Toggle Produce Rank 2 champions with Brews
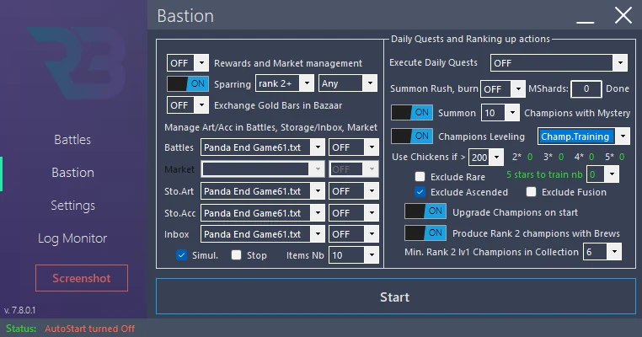Image resolution: width=642 pixels, height=337 pixels. pyautogui.click(x=425, y=233)
